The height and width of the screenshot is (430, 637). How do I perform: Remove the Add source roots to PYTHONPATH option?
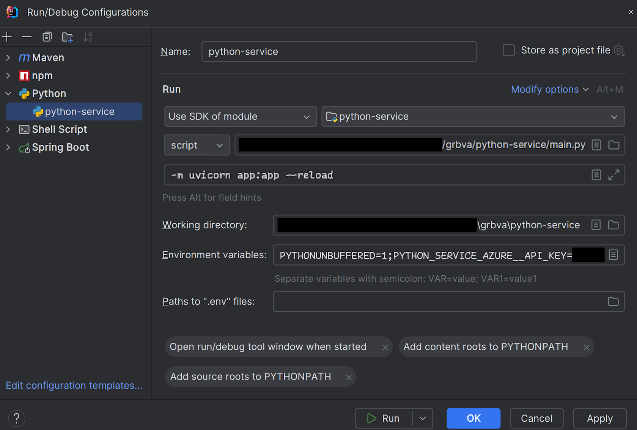pos(349,377)
